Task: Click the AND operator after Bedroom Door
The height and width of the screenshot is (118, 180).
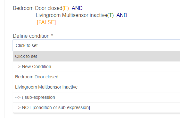Action: coord(77,8)
